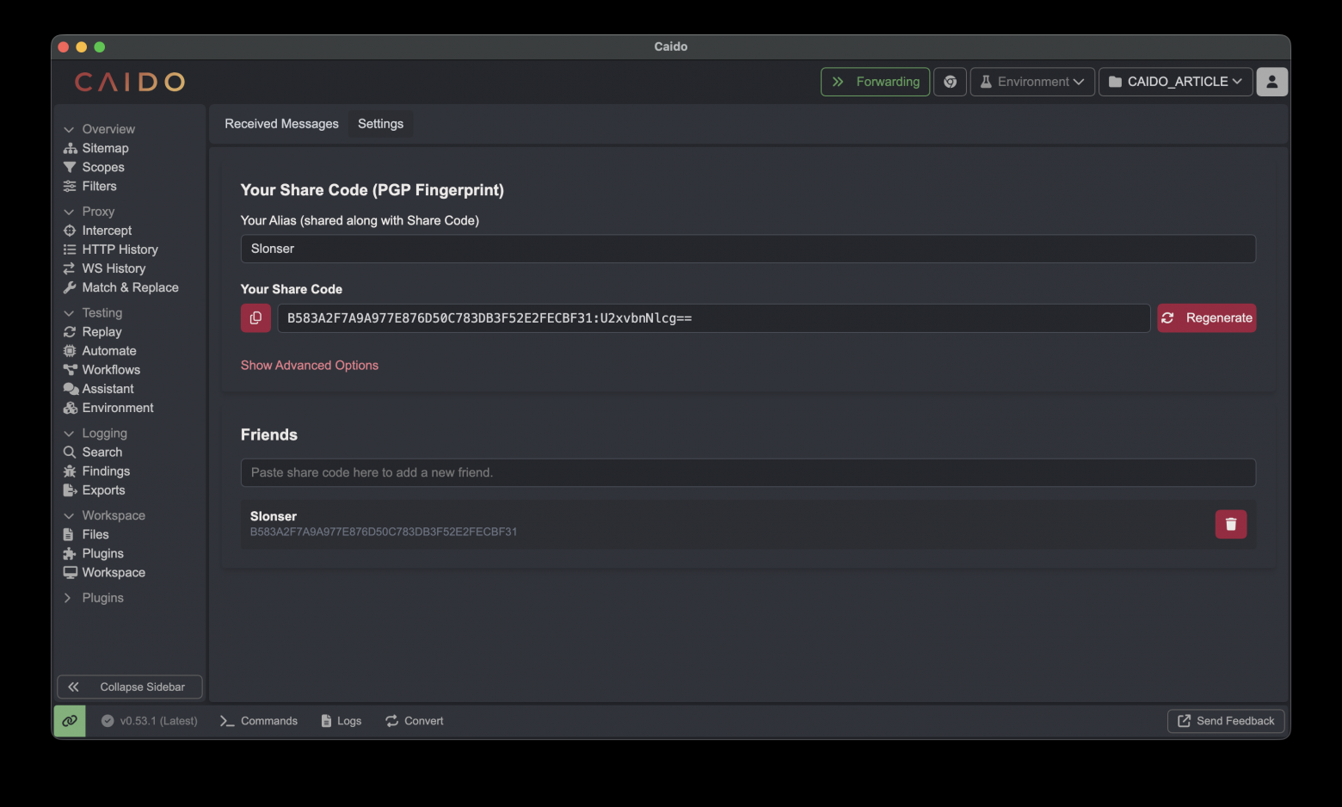Go to Findings in the sidebar
The width and height of the screenshot is (1342, 807).
tap(106, 471)
